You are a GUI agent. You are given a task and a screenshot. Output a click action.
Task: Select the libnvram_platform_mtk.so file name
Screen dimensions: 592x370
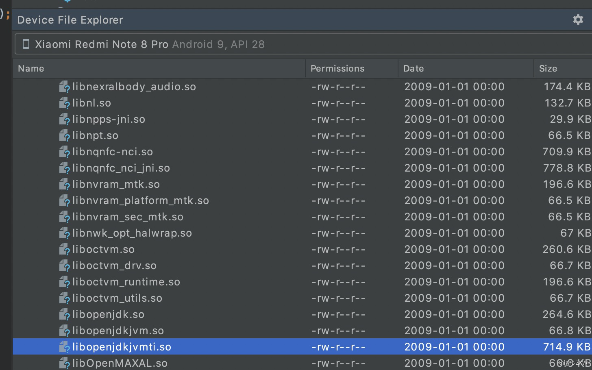[141, 200]
